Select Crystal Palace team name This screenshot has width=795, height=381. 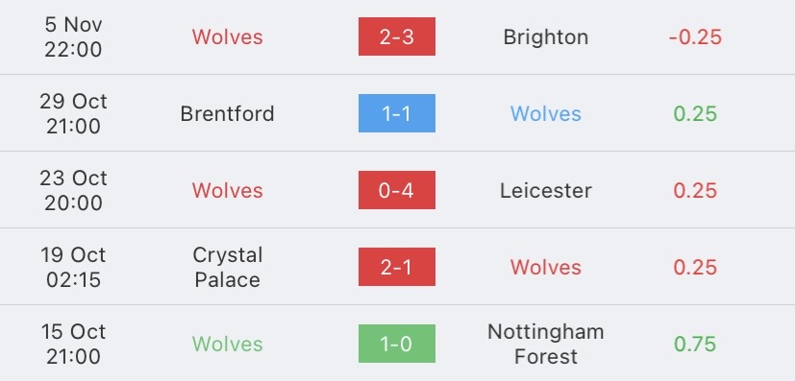coord(227,267)
